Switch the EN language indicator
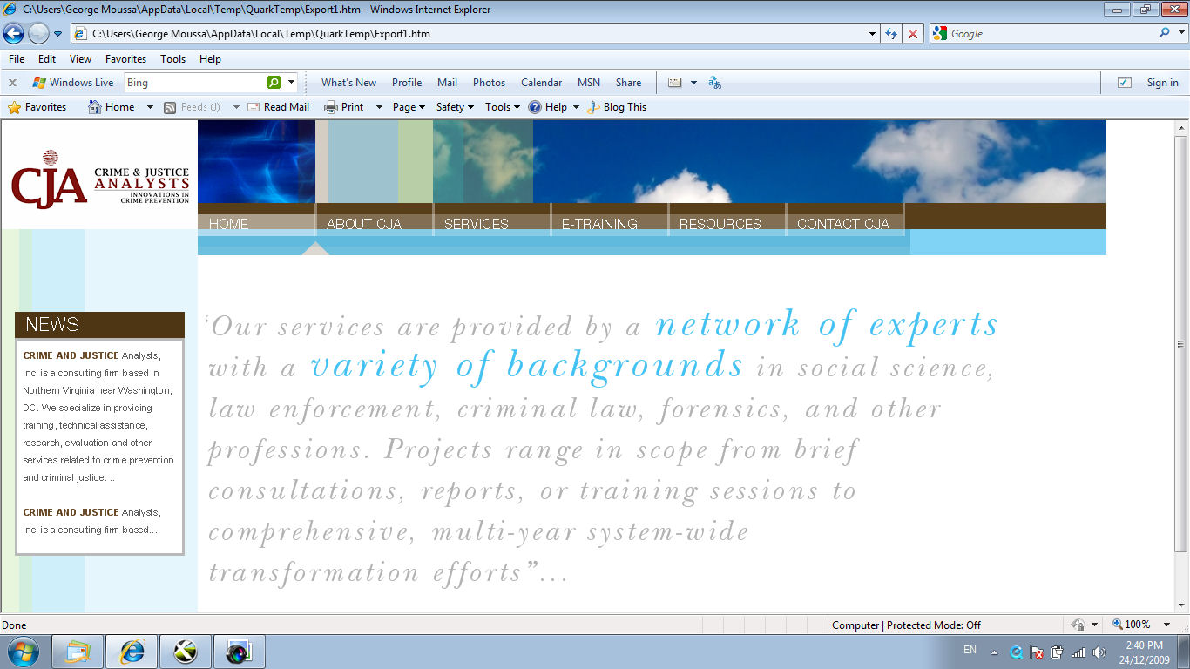Image resolution: width=1190 pixels, height=669 pixels. click(970, 651)
